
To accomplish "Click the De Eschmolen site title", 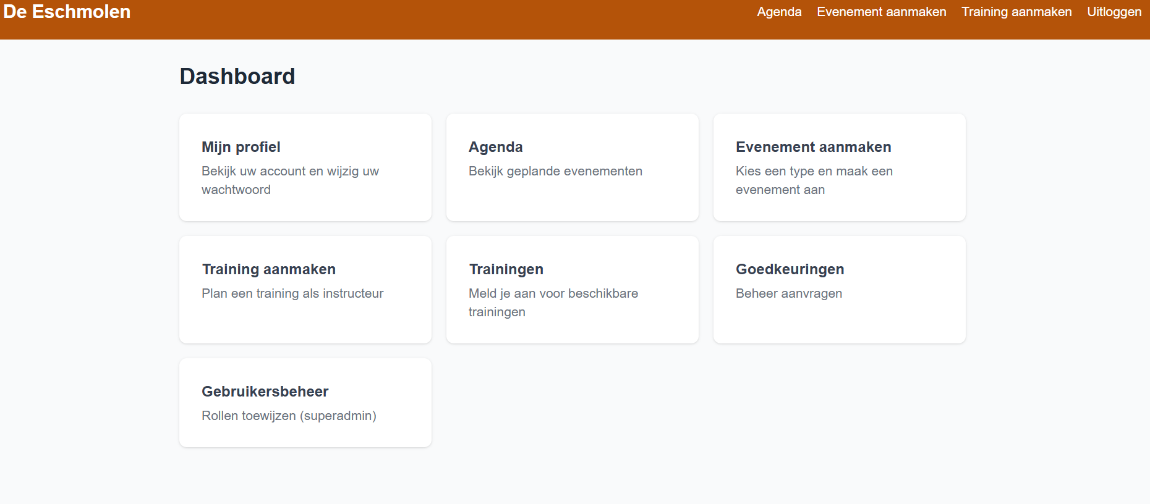I will click(67, 12).
